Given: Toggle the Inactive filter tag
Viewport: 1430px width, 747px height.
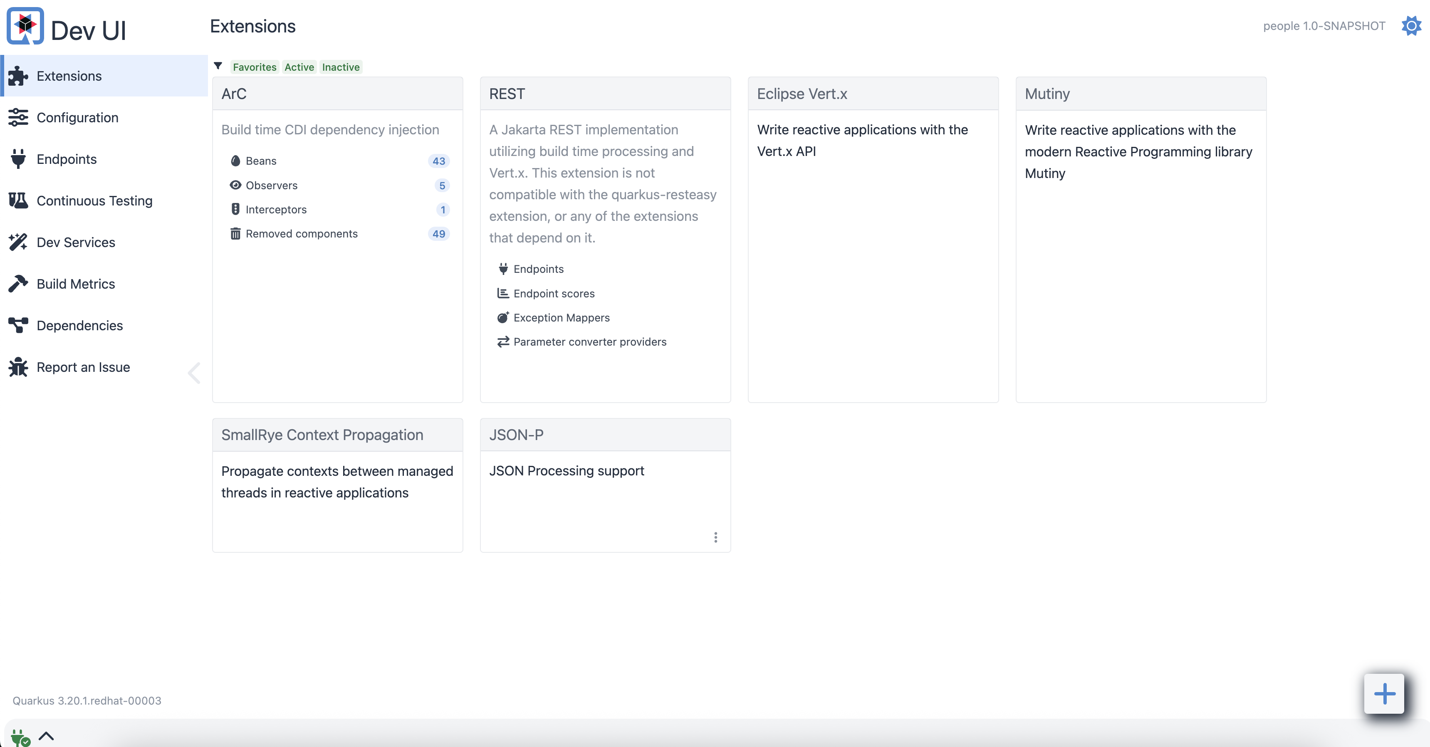Looking at the screenshot, I should [340, 67].
